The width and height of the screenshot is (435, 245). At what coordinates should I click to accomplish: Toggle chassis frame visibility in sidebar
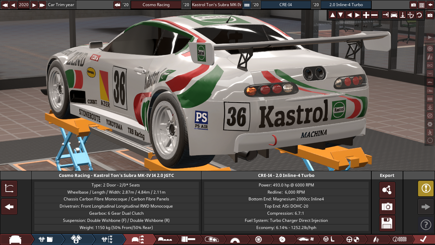tap(430, 74)
